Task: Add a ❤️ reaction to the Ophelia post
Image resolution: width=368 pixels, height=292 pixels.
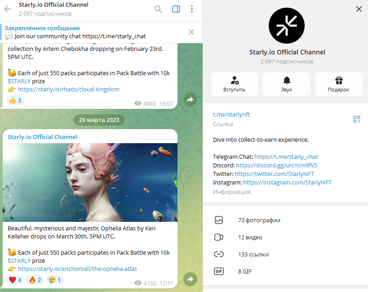Action: pos(16,279)
